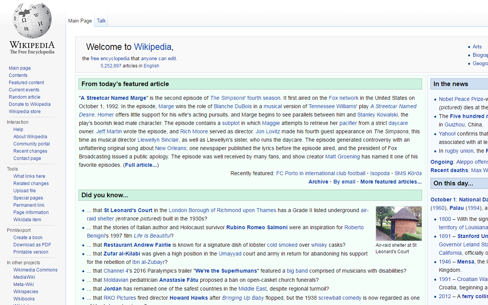Image resolution: width=488 pixels, height=305 pixels.
Task: Click the Wikipedia link in the welcome heading
Action: click(152, 47)
